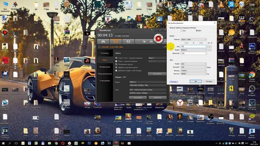Toggle Pause hotkey checkbox

116,61
